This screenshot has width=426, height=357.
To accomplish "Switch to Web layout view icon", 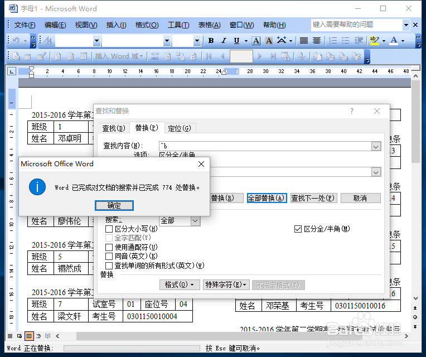I will pyautogui.click(x=20, y=336).
